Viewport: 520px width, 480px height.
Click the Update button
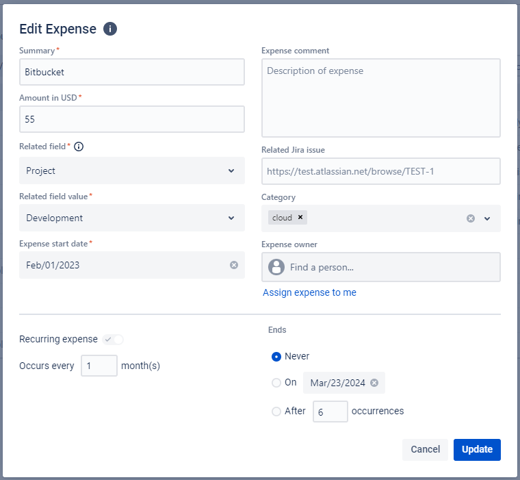(477, 449)
